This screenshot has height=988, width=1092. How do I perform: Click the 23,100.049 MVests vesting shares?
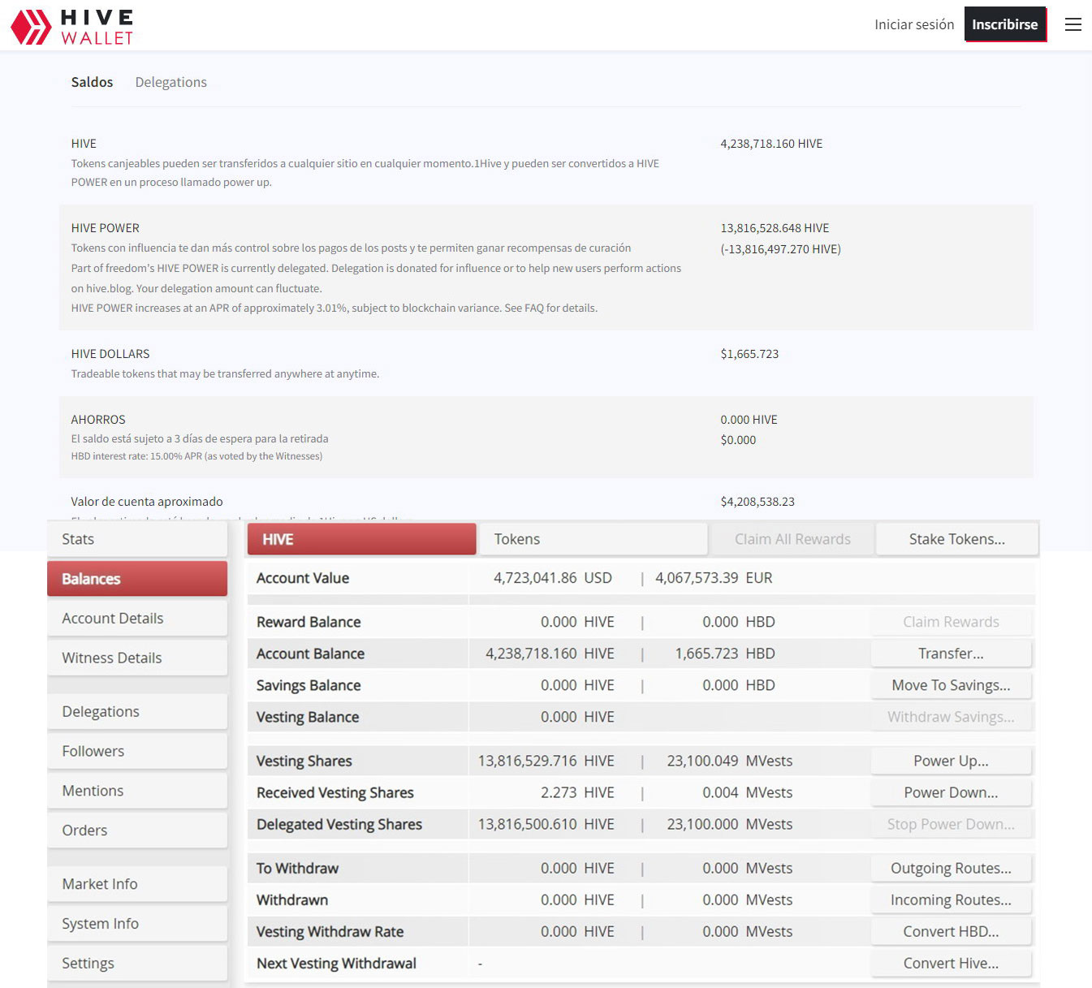click(x=730, y=761)
